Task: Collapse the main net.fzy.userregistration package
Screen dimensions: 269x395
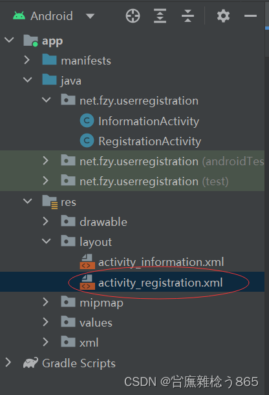Action: (x=47, y=100)
